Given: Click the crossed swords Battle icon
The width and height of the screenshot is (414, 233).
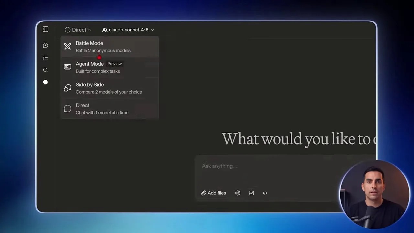Looking at the screenshot, I should pyautogui.click(x=68, y=47).
